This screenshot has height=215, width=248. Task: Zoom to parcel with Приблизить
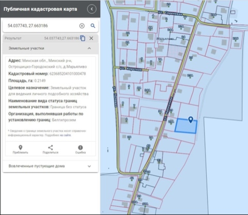pos(20,149)
